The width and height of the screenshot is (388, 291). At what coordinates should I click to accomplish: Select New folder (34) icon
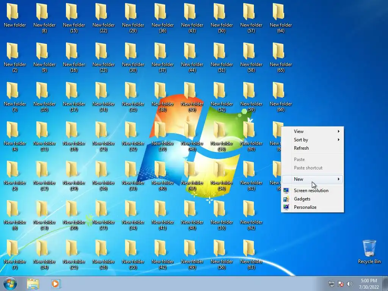coord(130,209)
